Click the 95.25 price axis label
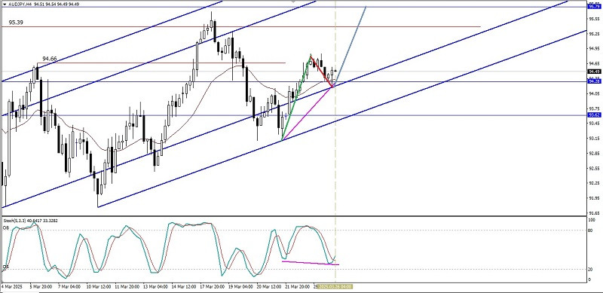The image size is (603, 293). pos(593,33)
